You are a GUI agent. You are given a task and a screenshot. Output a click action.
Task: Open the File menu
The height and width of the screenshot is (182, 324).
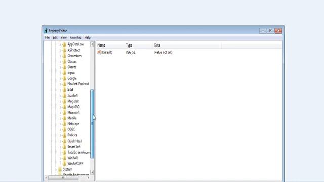(x=47, y=37)
